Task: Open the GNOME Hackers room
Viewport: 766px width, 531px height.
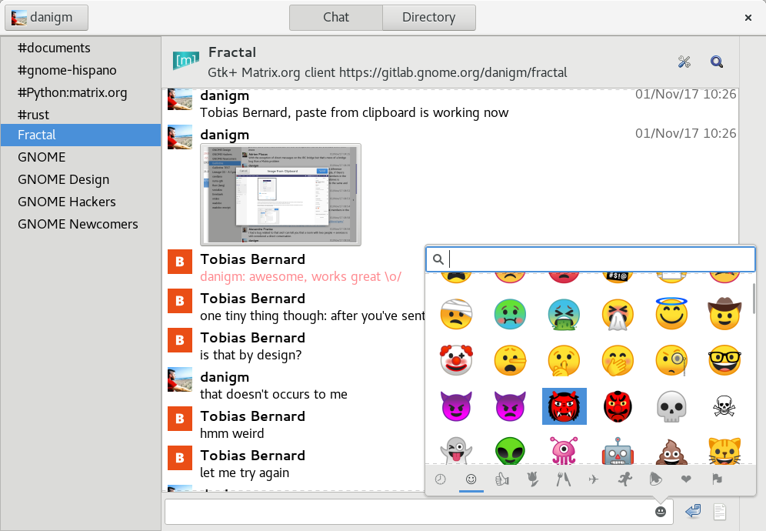Action: [67, 202]
